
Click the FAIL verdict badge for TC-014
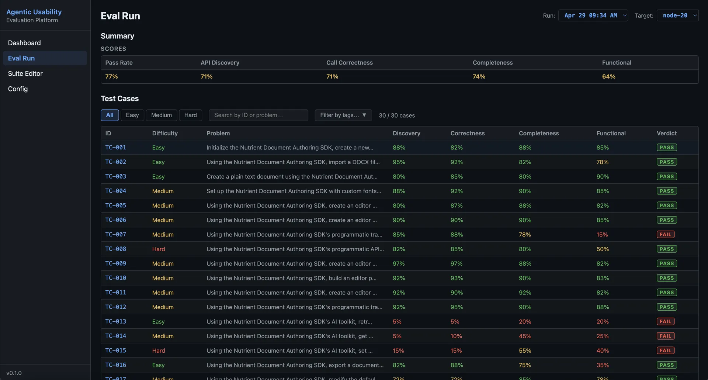[x=666, y=336]
